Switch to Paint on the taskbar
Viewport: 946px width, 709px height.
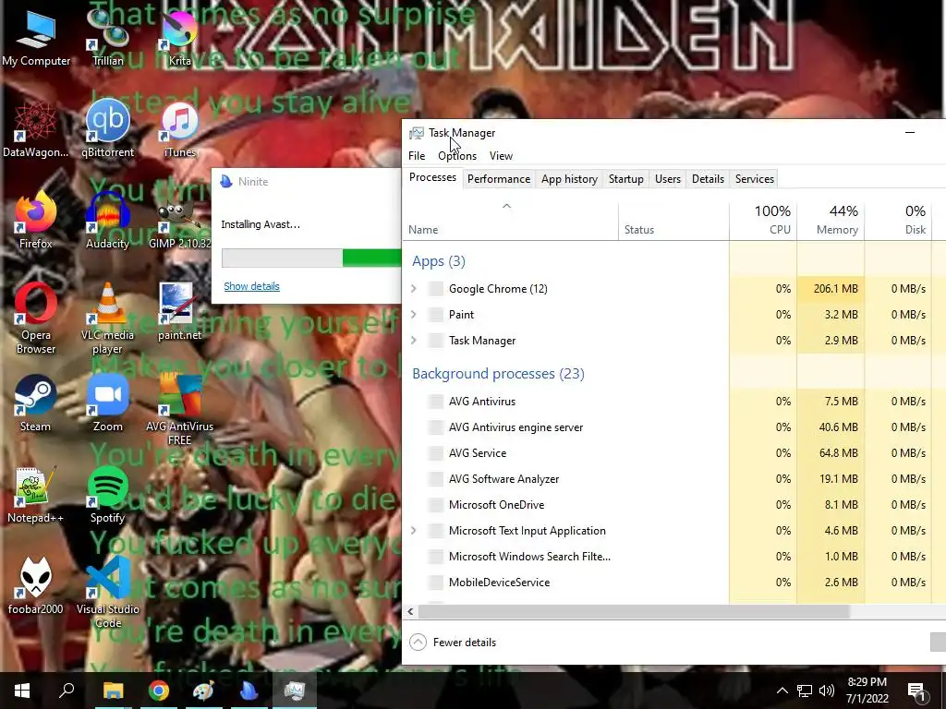204,691
